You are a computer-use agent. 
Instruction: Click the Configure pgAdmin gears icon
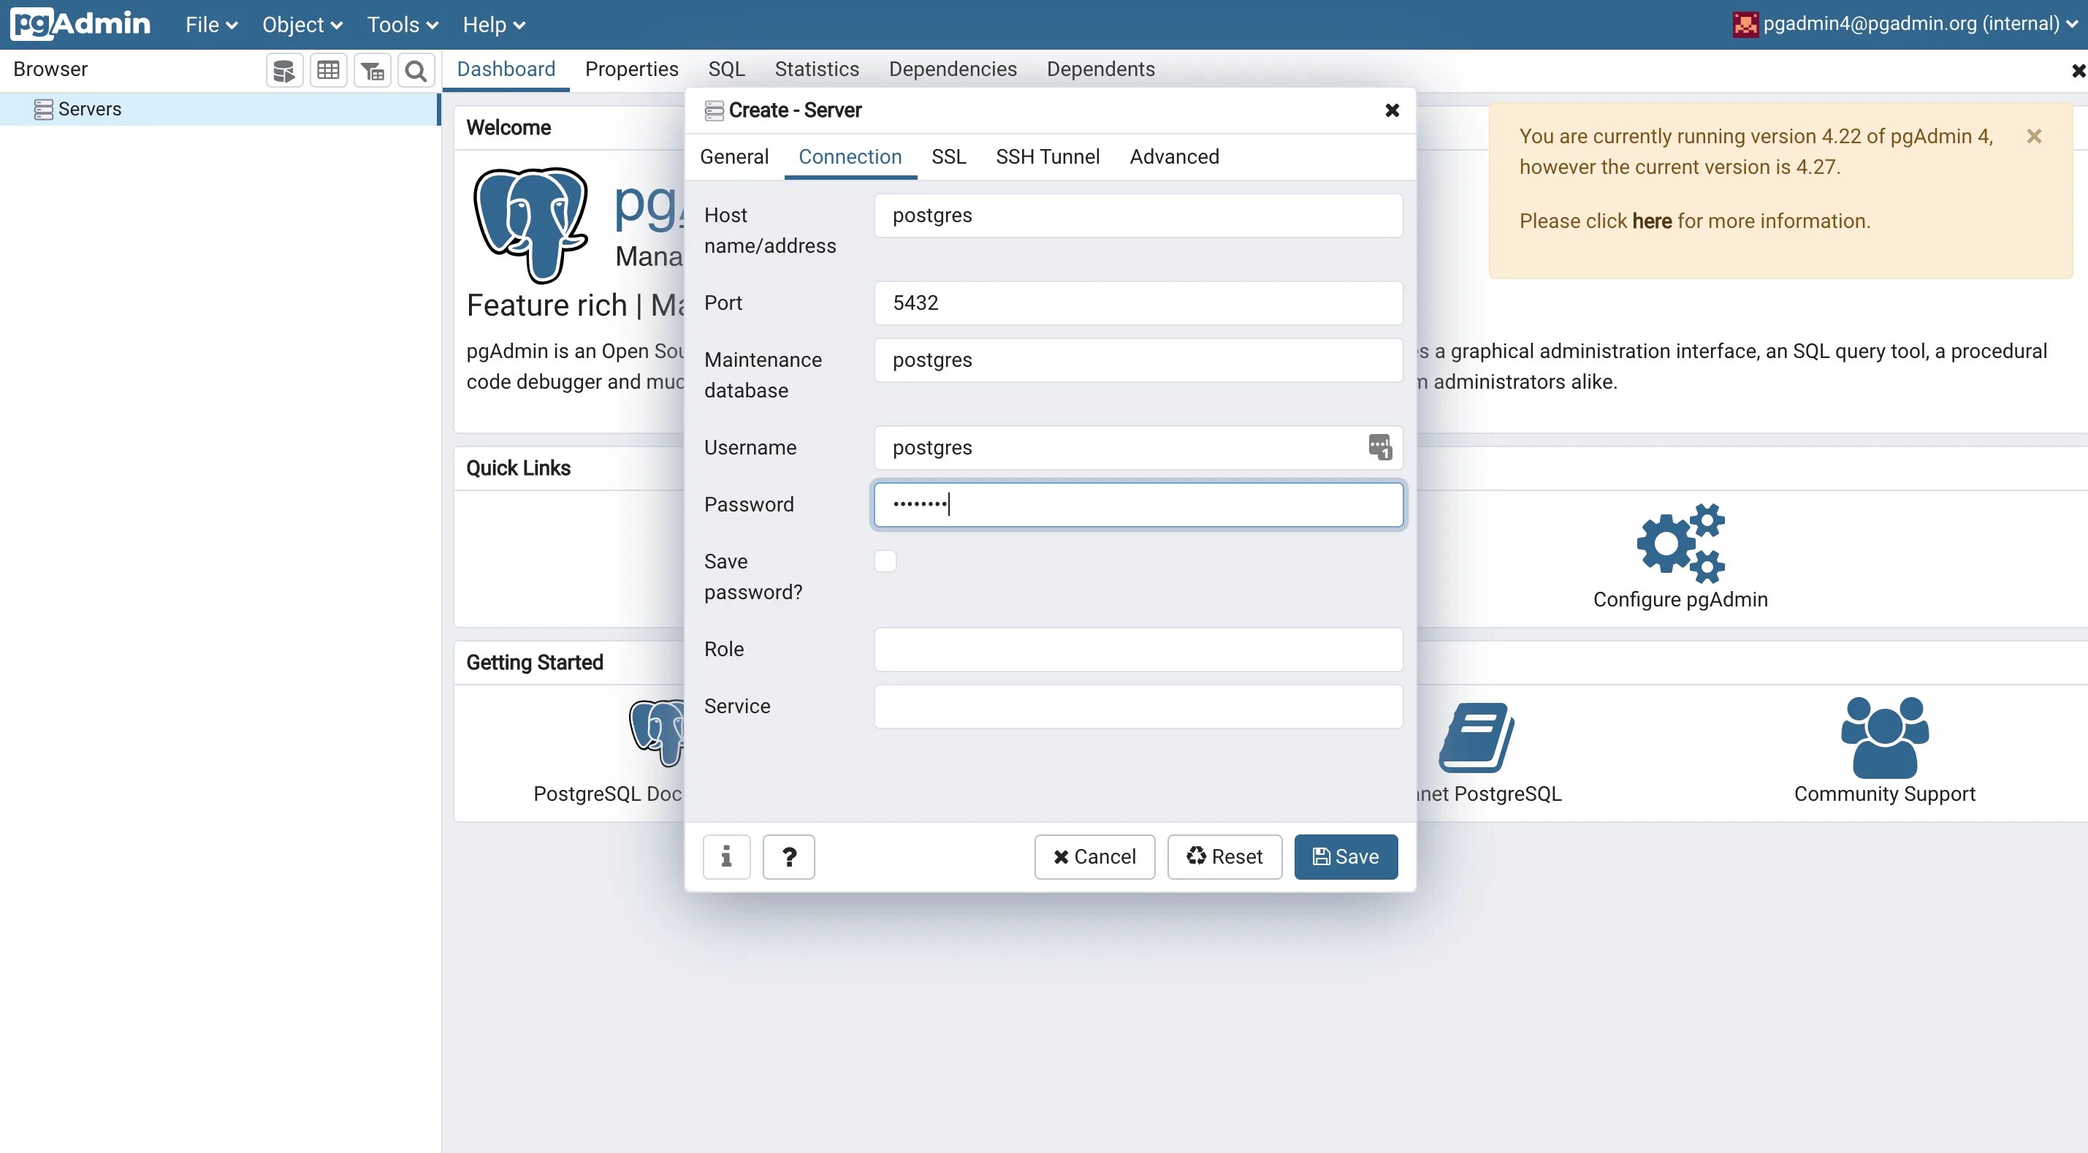pyautogui.click(x=1680, y=544)
